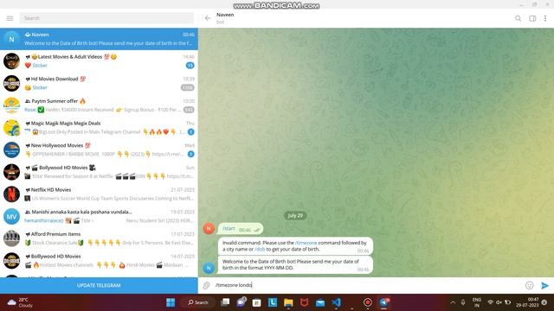
Task: Click the Windows taskbar Search box
Action: (x=198, y=302)
